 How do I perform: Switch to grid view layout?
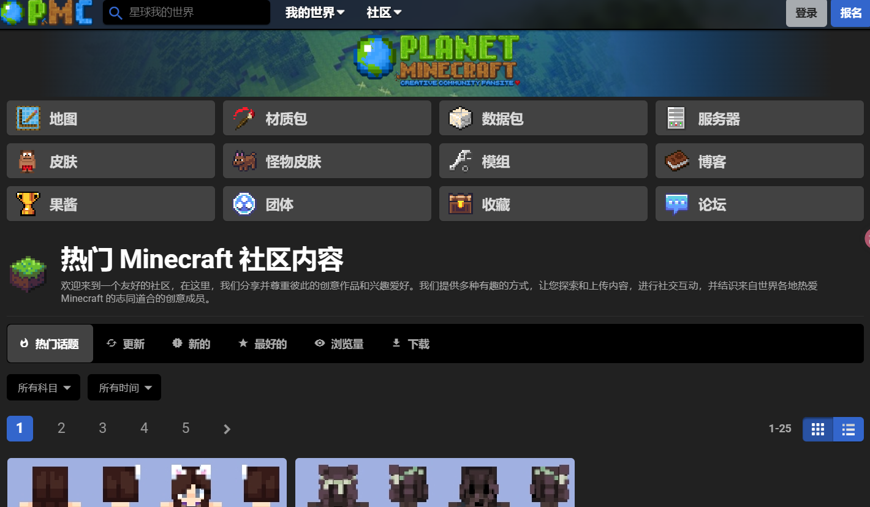[x=818, y=429]
